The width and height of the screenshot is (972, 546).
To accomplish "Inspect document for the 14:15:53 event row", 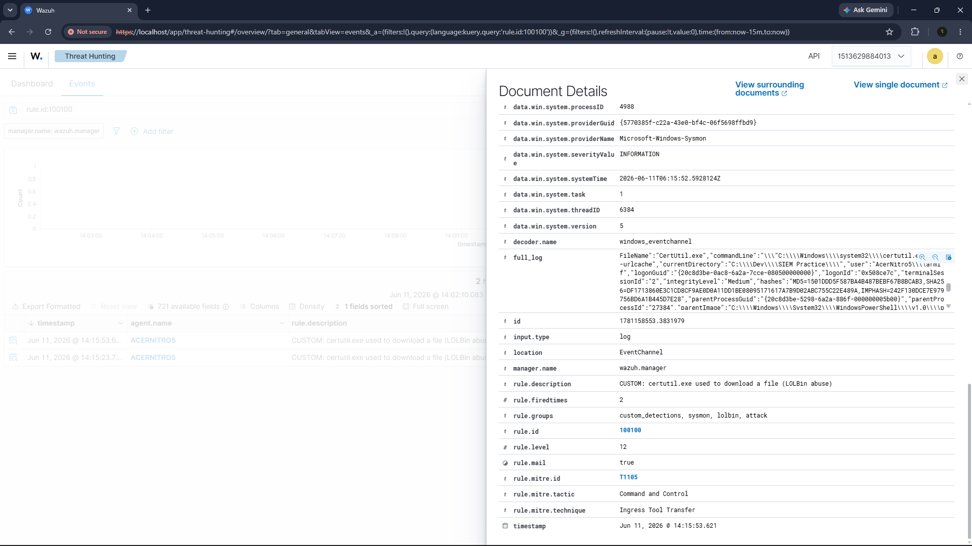I will (x=14, y=340).
